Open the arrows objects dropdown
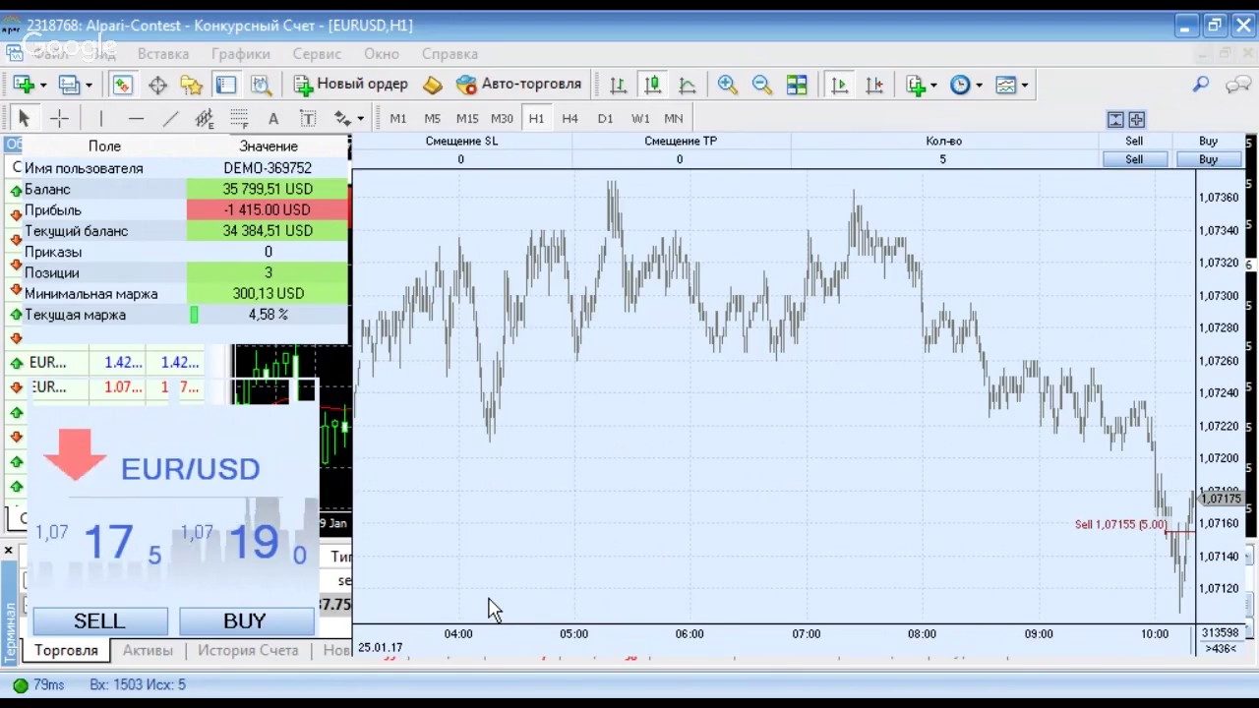Screen dimensions: 1259x708 pyautogui.click(x=360, y=118)
